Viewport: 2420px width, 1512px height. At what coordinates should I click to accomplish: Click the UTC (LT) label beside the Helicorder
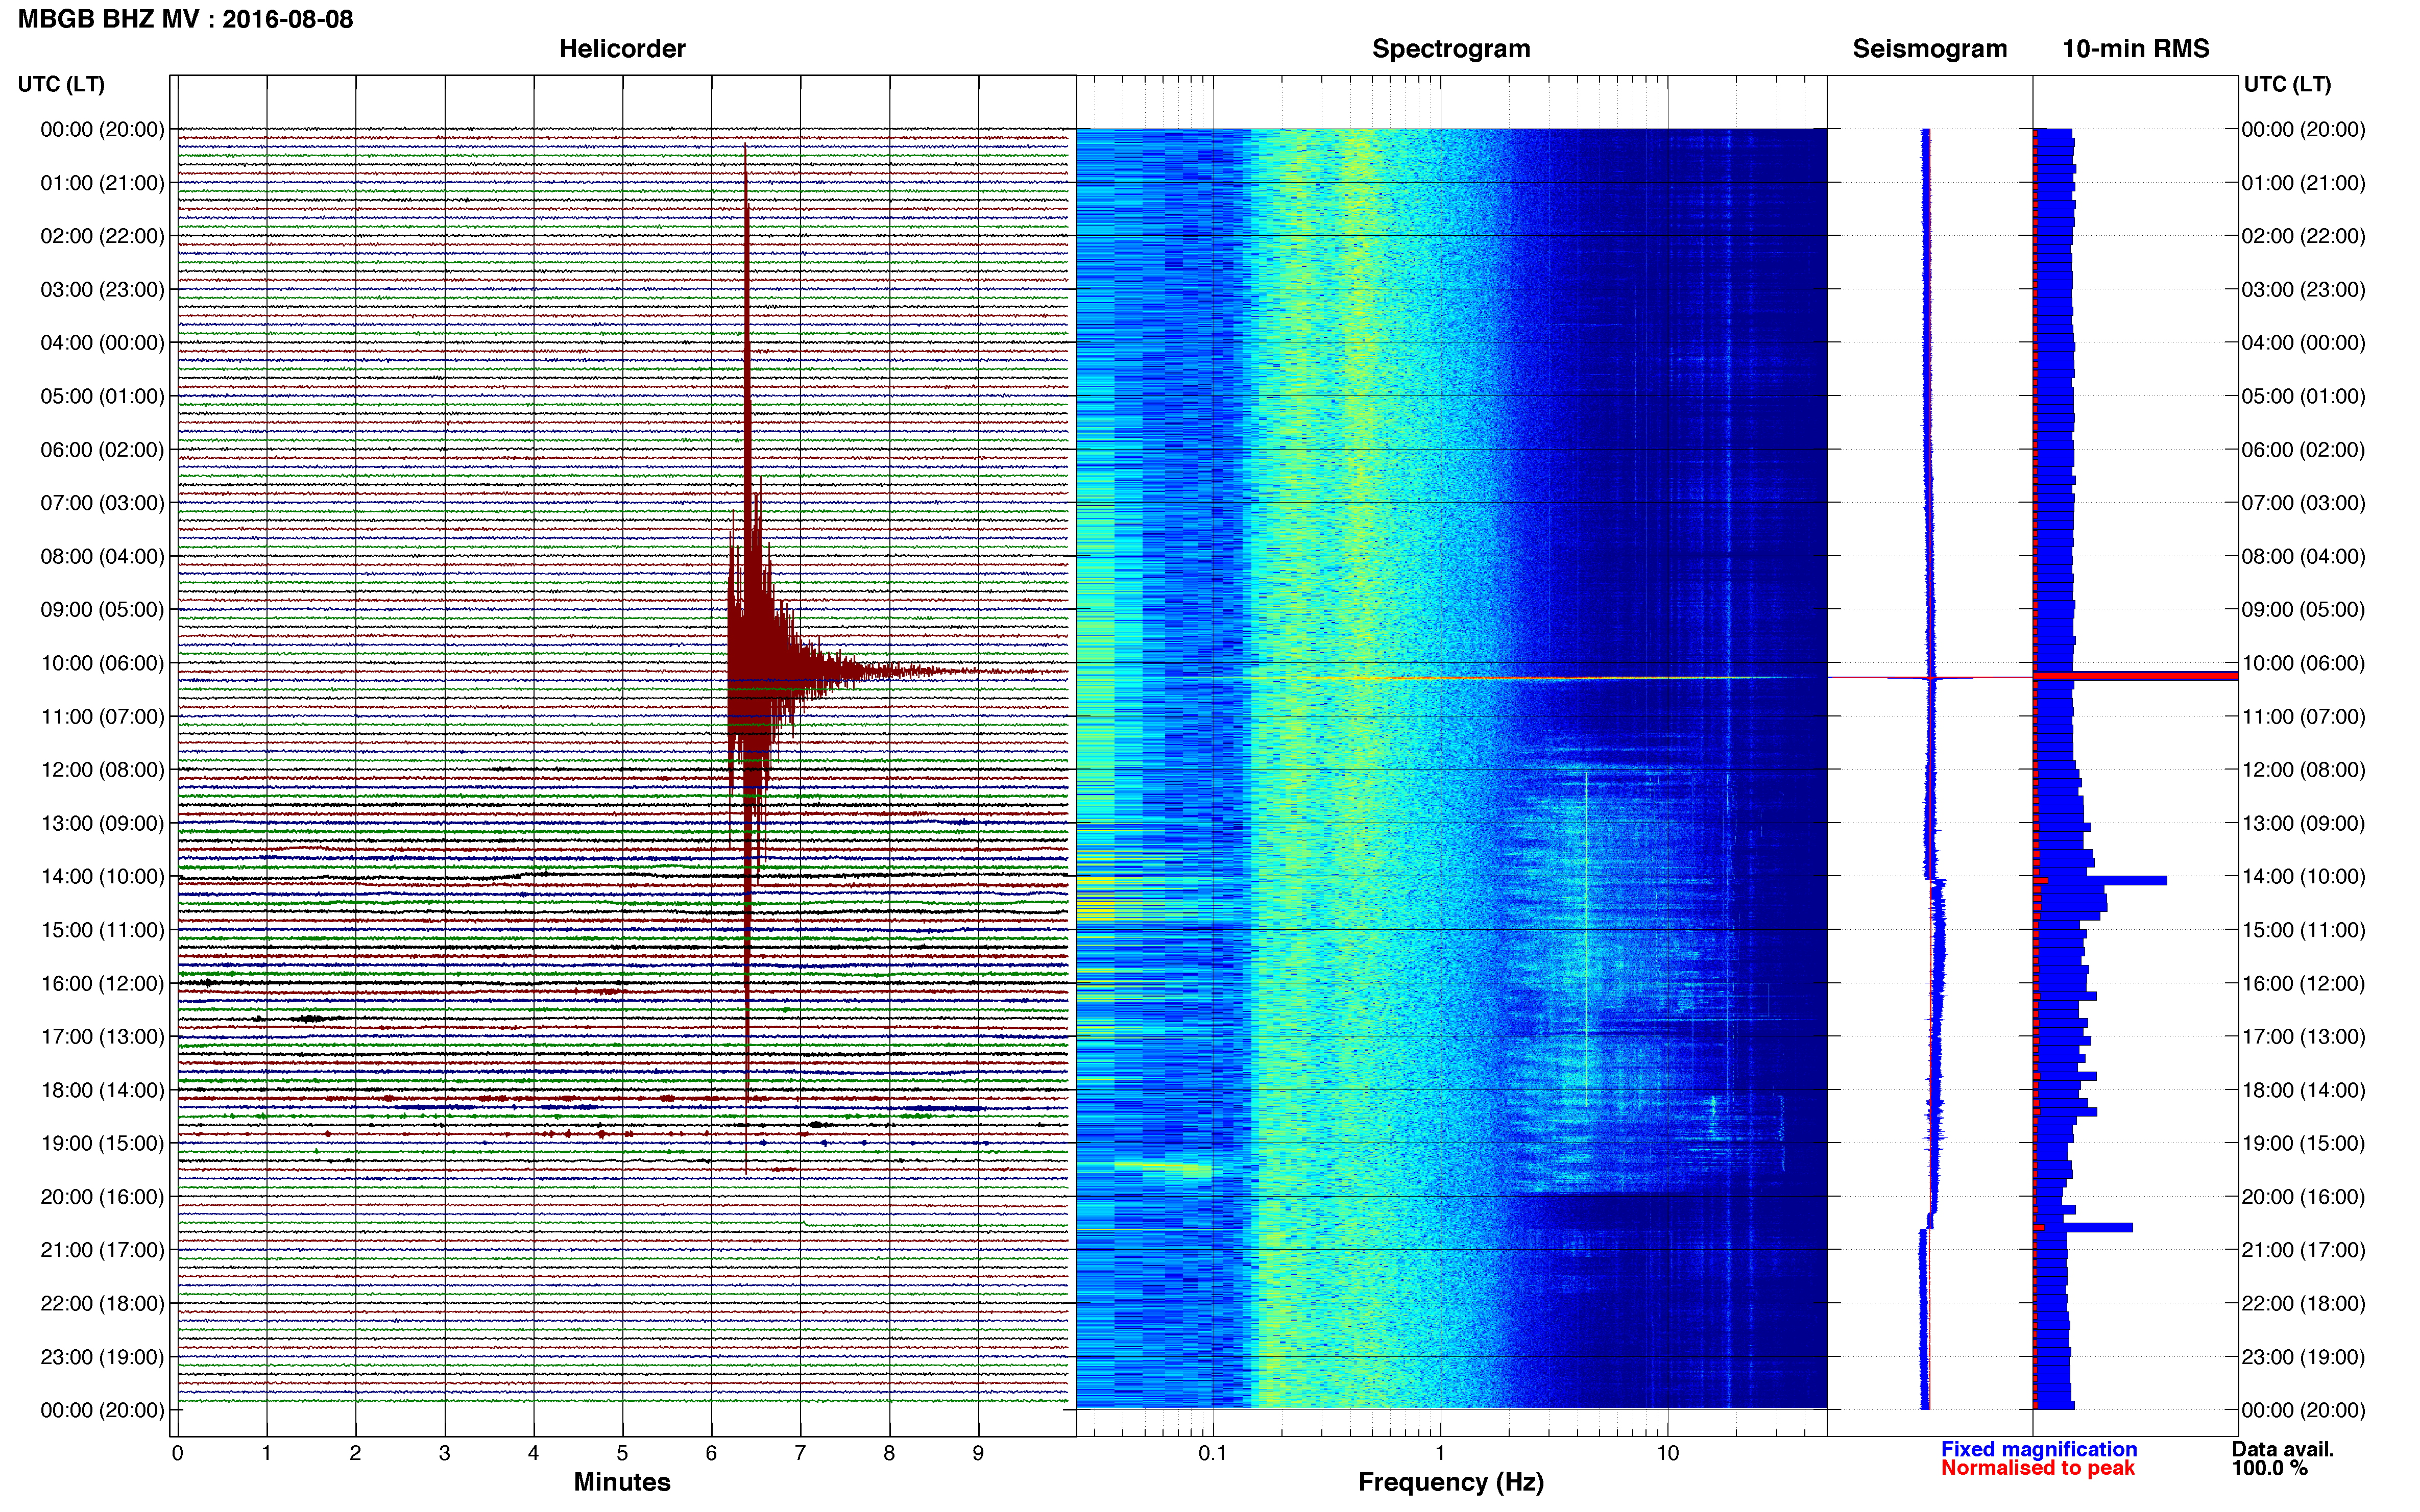61,84
